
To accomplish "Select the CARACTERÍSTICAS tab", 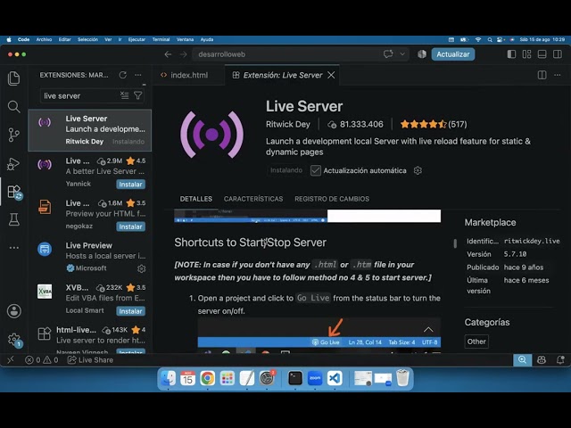I will click(253, 199).
